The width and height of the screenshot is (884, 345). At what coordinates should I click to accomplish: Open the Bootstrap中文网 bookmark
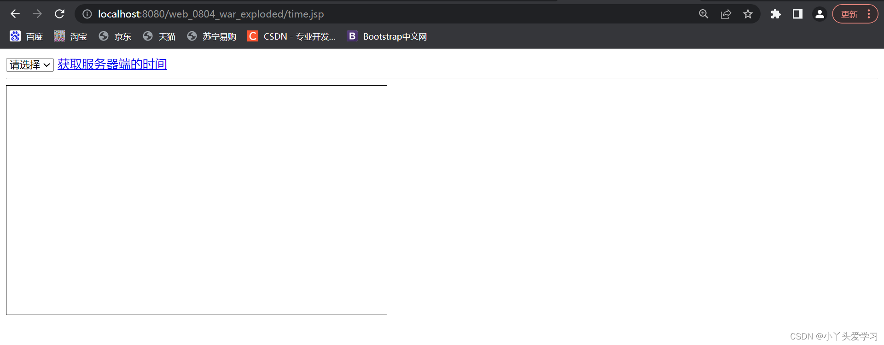(x=387, y=36)
